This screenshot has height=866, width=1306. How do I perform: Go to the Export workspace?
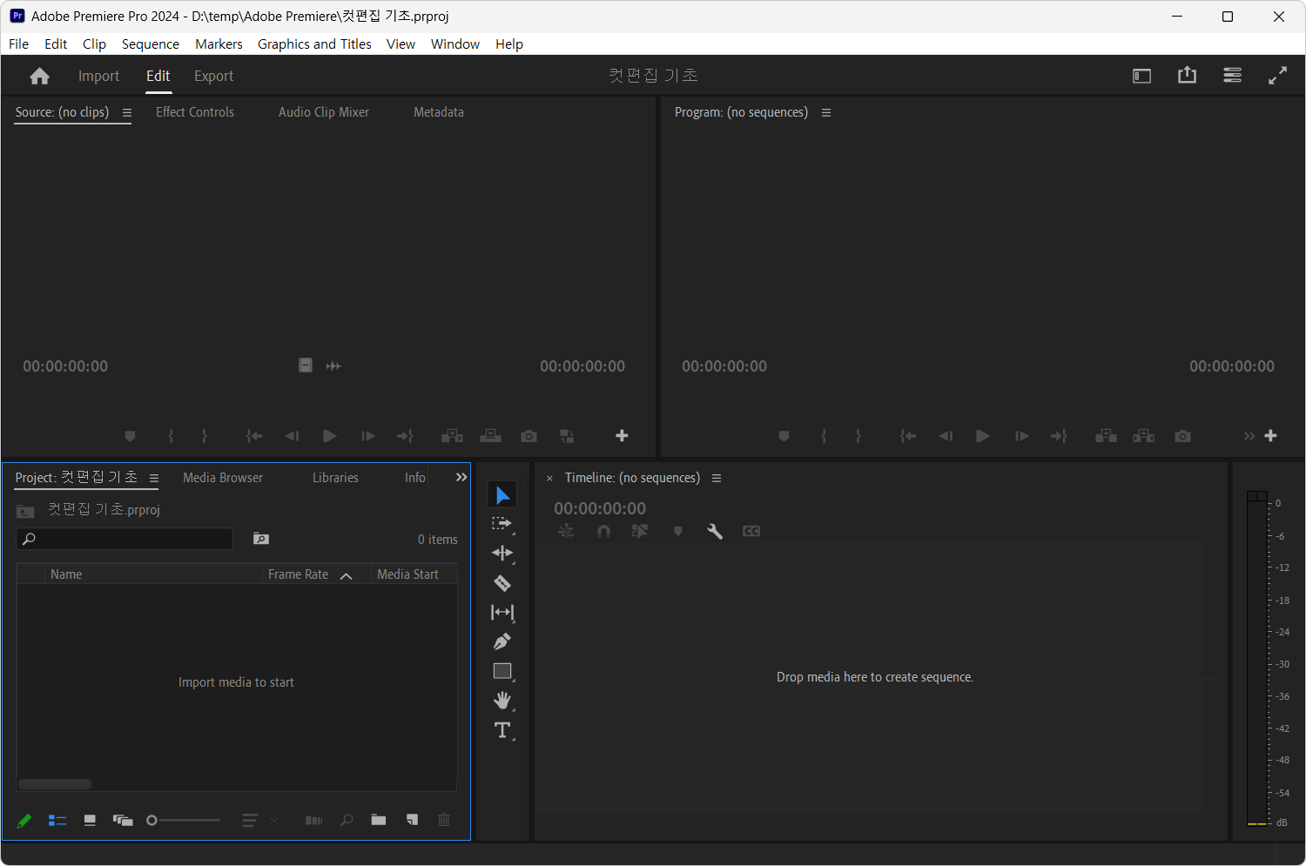tap(213, 76)
